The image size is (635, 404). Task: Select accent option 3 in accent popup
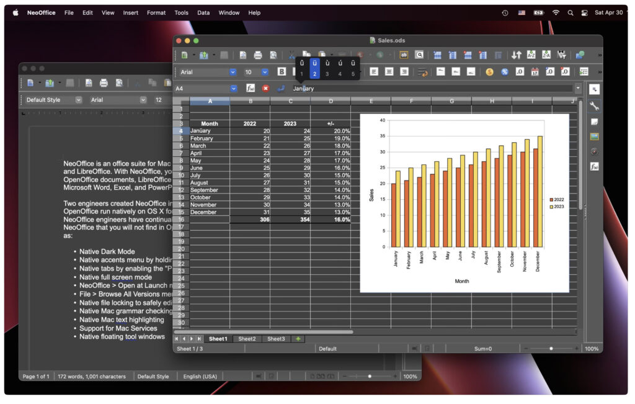pyautogui.click(x=327, y=74)
